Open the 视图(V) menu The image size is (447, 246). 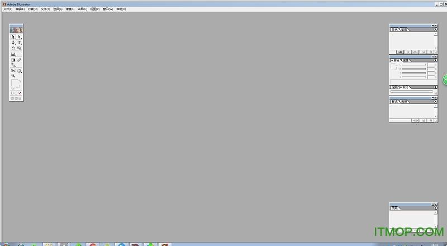tap(95, 9)
